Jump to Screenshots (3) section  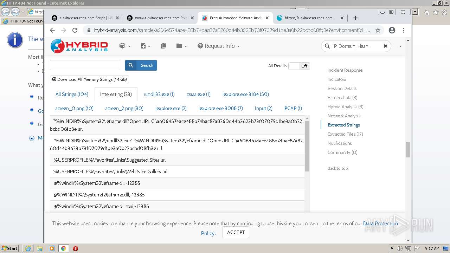click(342, 98)
